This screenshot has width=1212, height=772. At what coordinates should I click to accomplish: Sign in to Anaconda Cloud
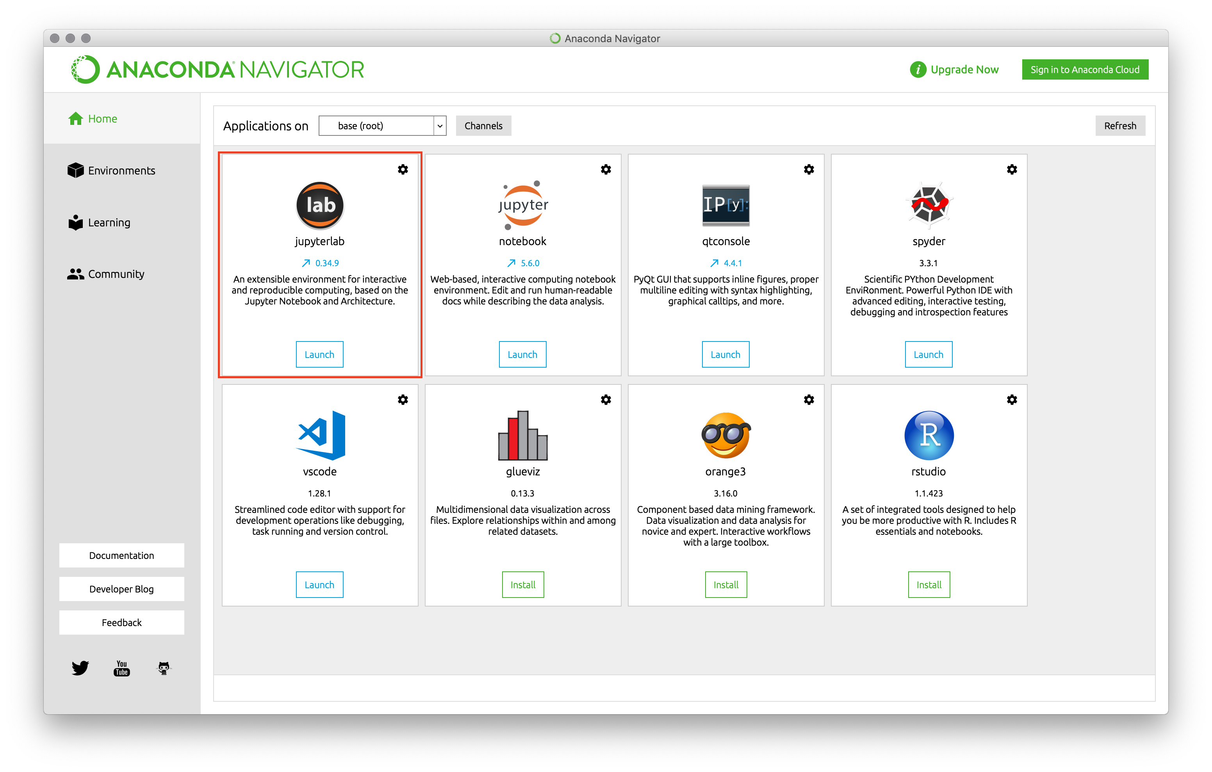(1085, 69)
